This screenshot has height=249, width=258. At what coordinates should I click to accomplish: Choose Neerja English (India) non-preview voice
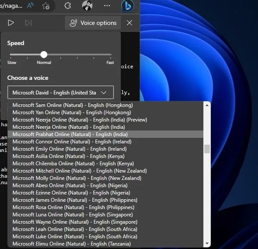[105, 127]
